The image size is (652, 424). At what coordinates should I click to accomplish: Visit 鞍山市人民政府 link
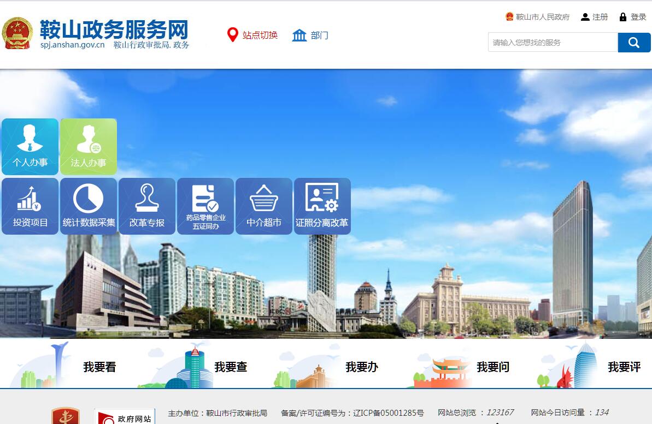(x=542, y=17)
